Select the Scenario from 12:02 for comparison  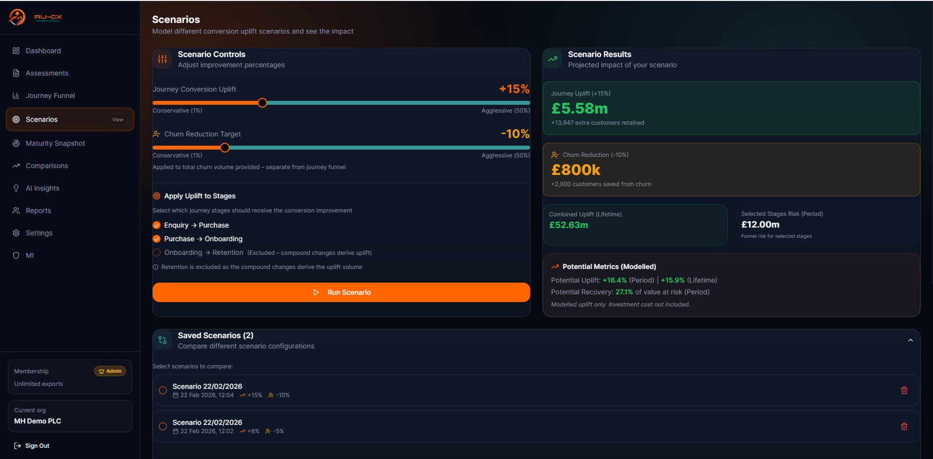162,426
